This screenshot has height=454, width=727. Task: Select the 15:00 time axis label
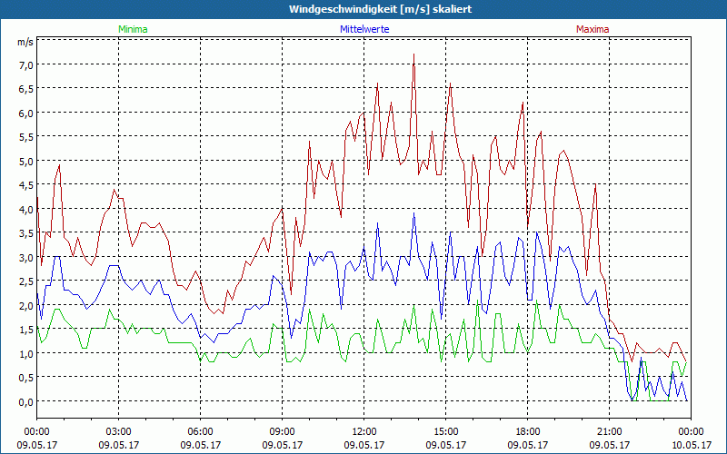tap(445, 431)
